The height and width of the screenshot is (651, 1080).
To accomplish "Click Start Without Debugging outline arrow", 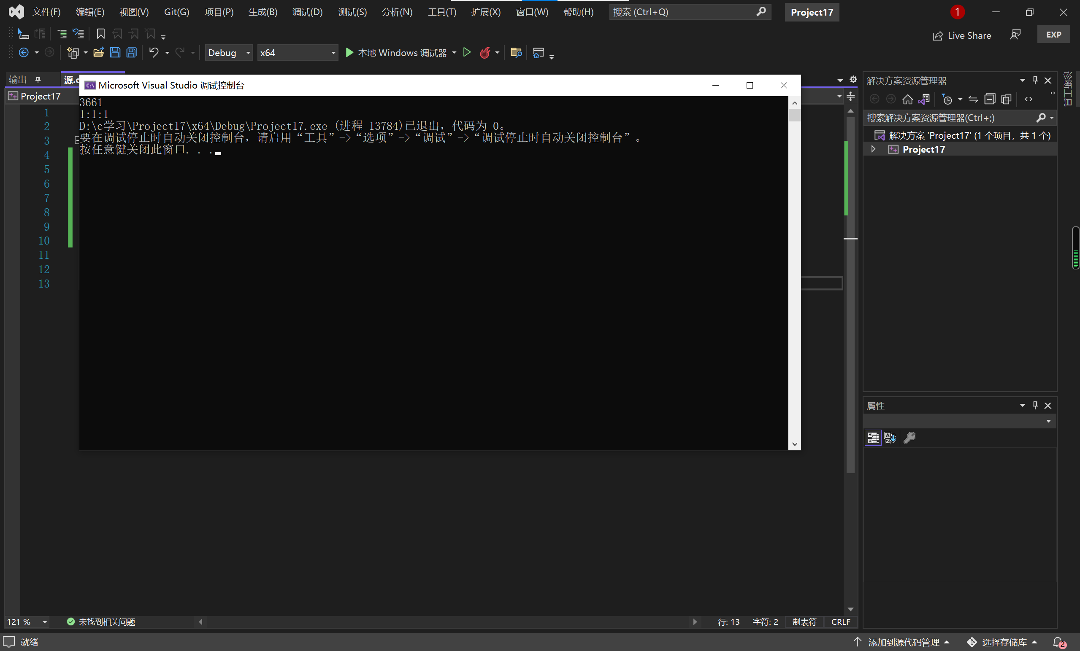I will coord(467,53).
